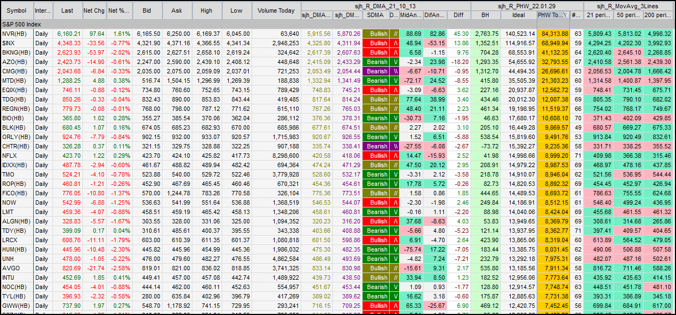
Task: Select the NVR(HB) symbol cell
Action: 16,34
